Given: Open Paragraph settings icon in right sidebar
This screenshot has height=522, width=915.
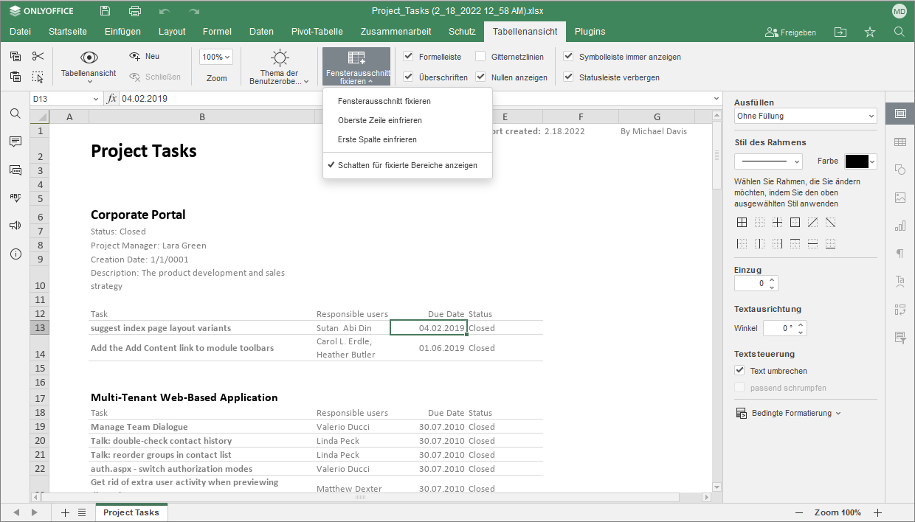Looking at the screenshot, I should pos(900,254).
